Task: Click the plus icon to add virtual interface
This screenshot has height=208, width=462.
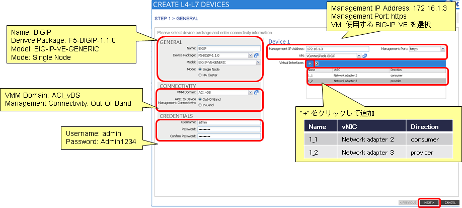Action: pos(310,63)
